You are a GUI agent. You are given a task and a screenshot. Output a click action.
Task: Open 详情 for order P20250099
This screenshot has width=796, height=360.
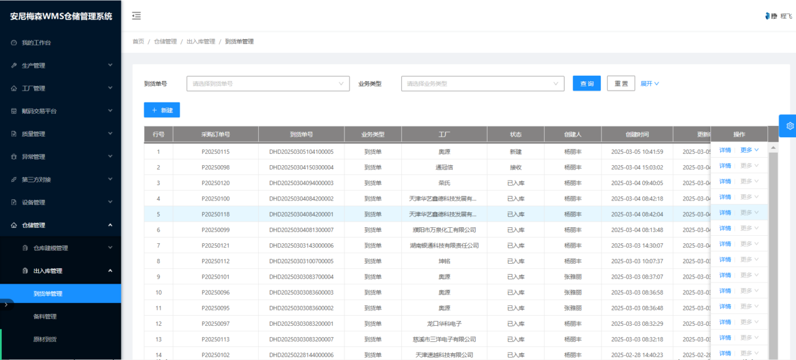(x=725, y=228)
